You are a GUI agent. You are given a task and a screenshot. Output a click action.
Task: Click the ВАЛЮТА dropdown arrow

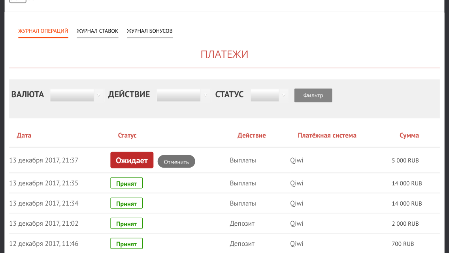click(99, 95)
